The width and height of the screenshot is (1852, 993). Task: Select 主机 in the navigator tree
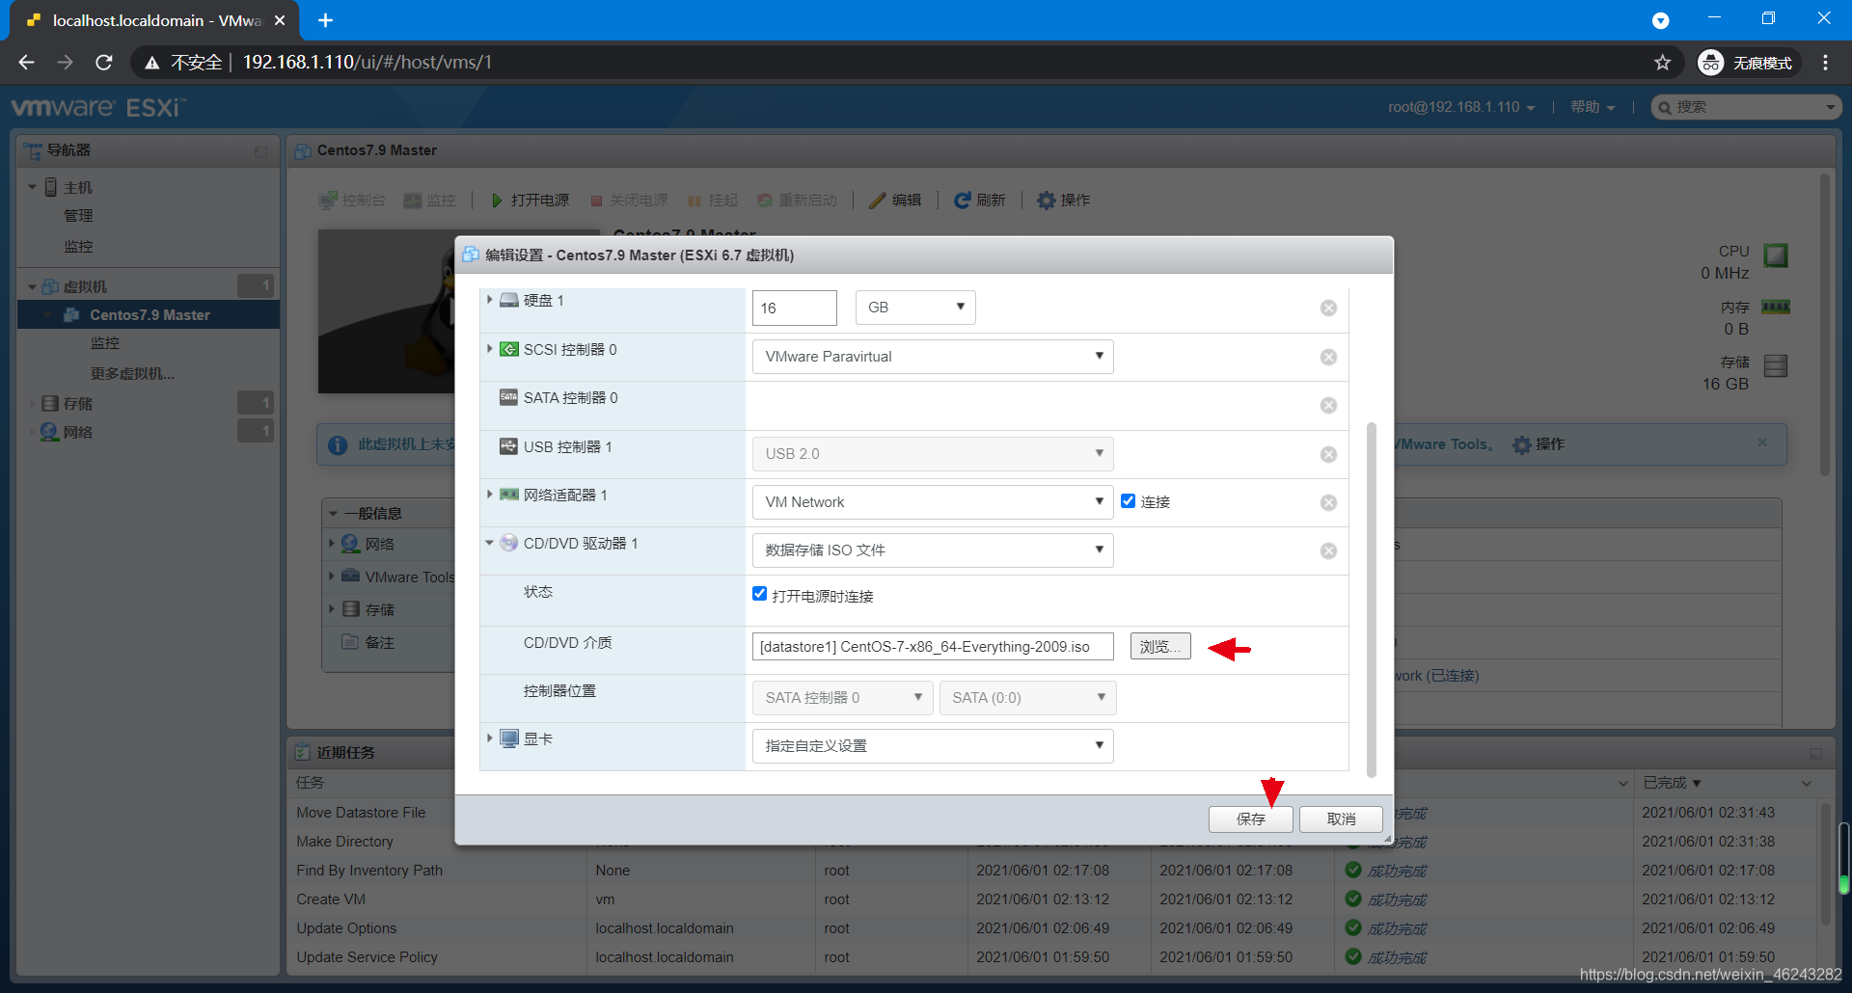tap(78, 187)
